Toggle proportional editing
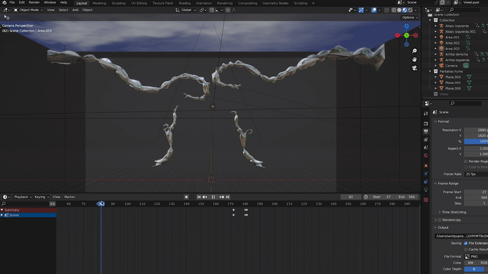 click(x=228, y=10)
